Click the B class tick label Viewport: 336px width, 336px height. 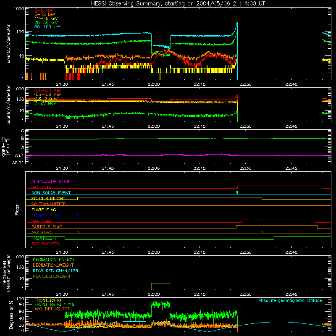coord(23,139)
